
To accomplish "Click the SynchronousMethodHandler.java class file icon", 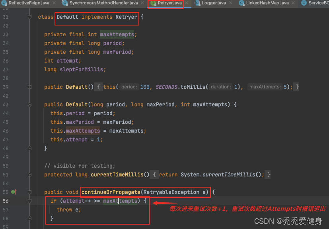I will pyautogui.click(x=65, y=3).
